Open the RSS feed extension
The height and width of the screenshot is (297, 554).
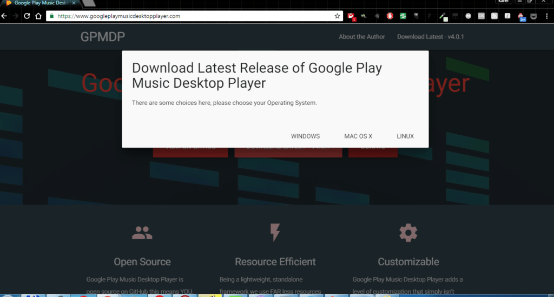click(x=494, y=16)
